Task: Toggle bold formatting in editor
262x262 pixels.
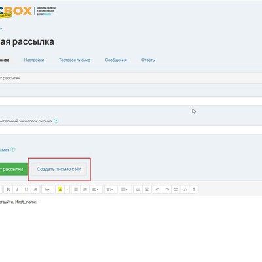Action: tap(9, 189)
